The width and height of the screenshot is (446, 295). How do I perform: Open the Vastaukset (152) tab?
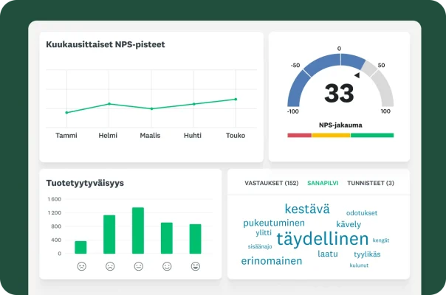click(x=272, y=183)
